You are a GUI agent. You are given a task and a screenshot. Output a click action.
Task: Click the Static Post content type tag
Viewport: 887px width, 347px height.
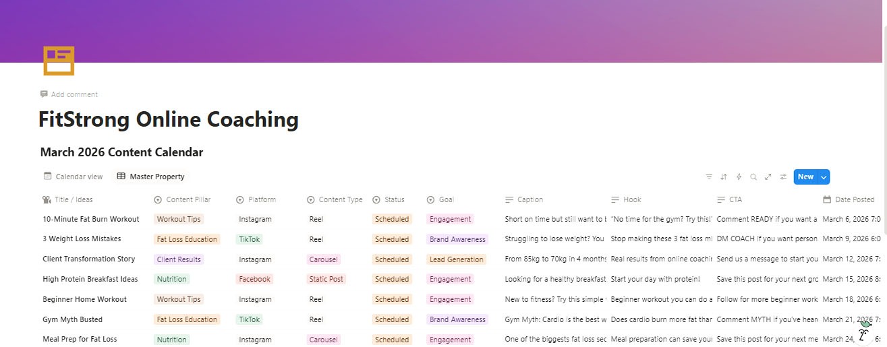coord(326,279)
